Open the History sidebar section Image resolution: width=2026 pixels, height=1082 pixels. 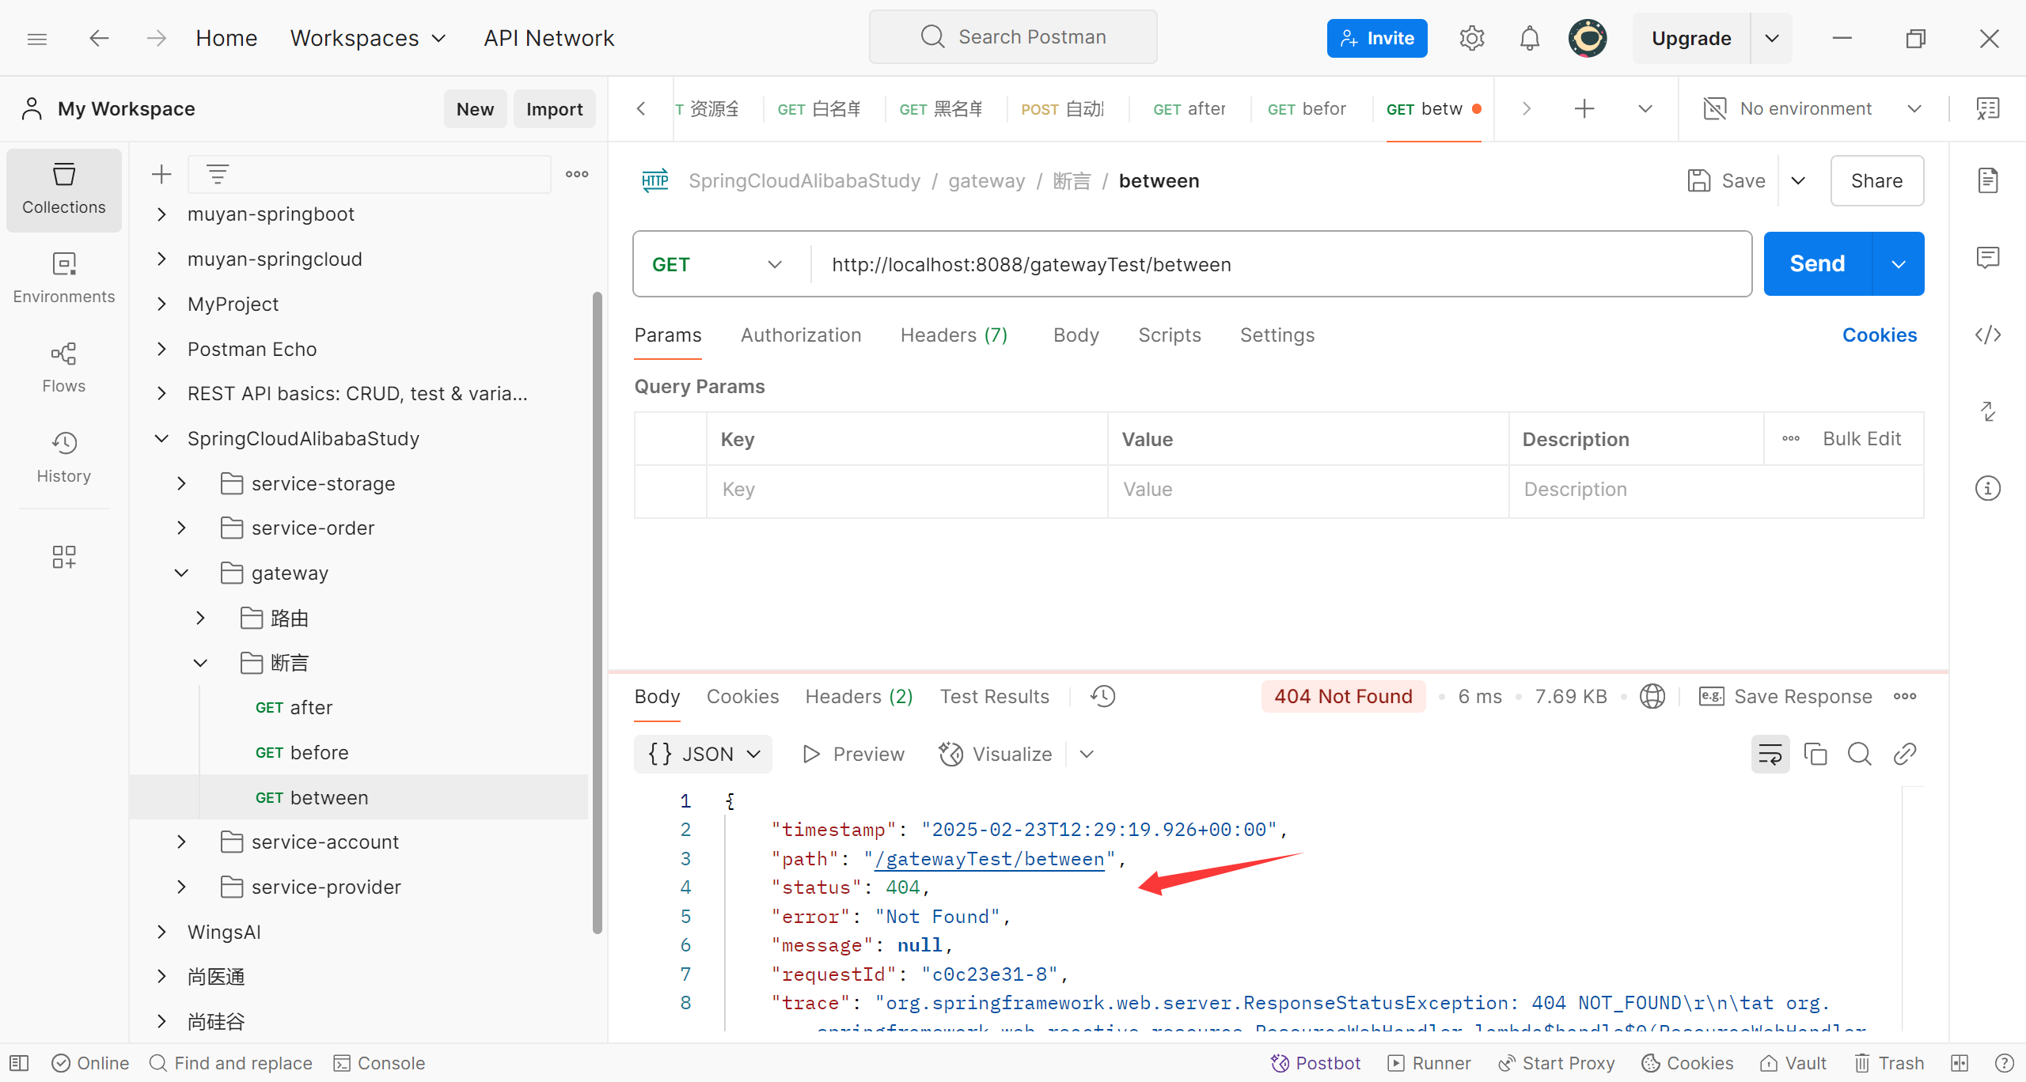63,457
